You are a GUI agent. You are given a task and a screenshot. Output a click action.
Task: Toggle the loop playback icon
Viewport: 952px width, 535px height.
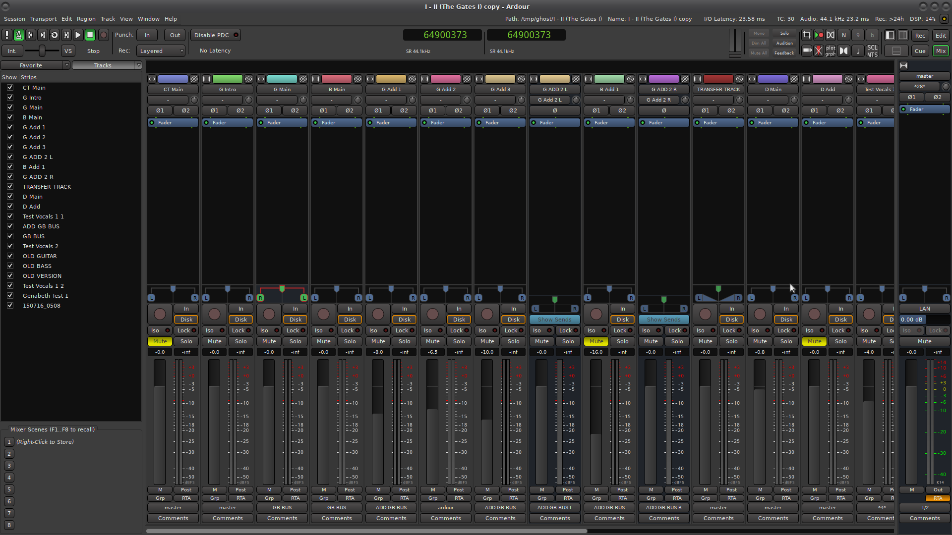pyautogui.click(x=54, y=35)
